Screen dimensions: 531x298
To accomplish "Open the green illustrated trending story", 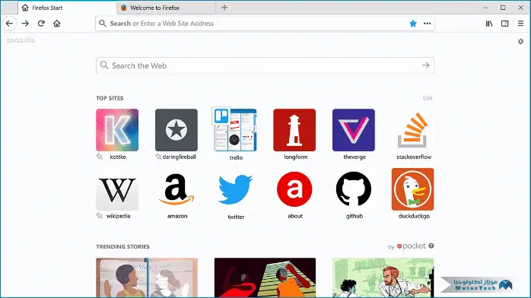I will click(x=383, y=277).
